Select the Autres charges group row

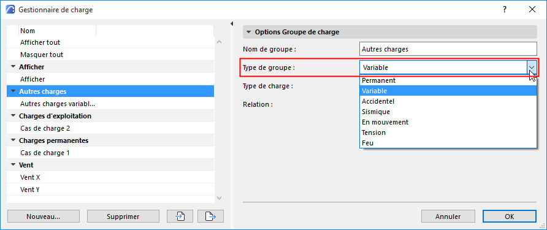(x=110, y=91)
